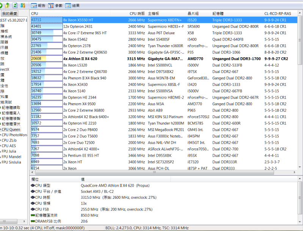The width and height of the screenshot is (303, 231).
Task: Click the results list vertical scrollbar
Action: coord(300,95)
